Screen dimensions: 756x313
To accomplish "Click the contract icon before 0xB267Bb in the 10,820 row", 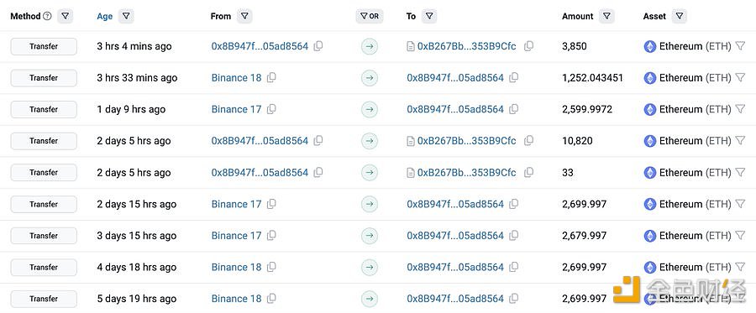I will 411,141.
